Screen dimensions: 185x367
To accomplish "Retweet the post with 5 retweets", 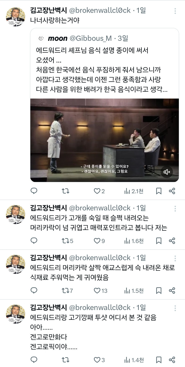I will pos(68,241).
